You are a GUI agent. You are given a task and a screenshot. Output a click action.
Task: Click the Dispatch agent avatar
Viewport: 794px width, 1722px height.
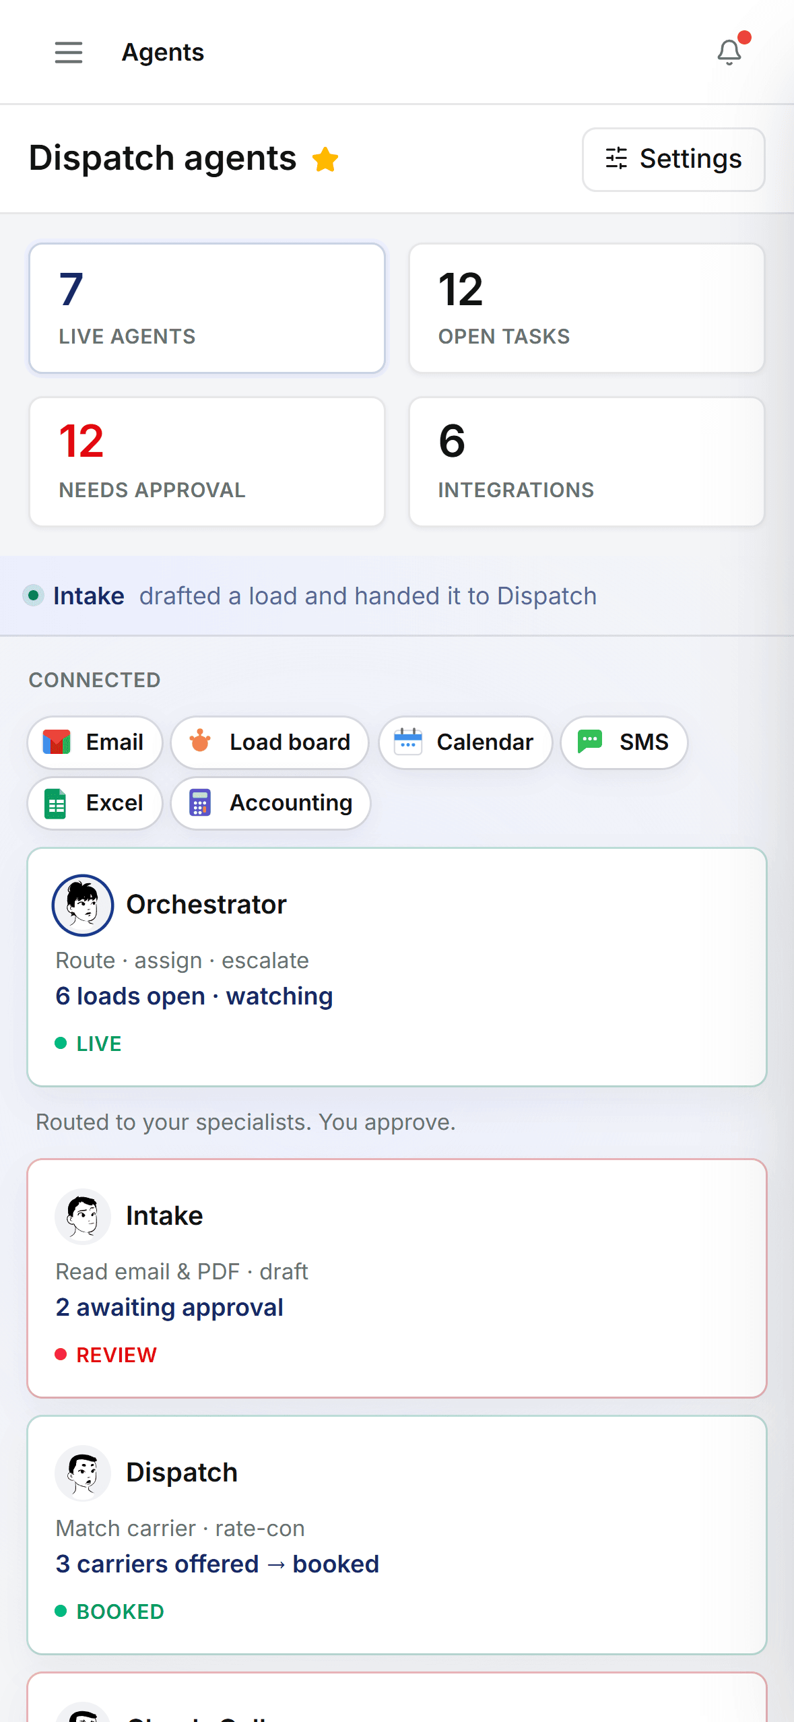pyautogui.click(x=83, y=1473)
